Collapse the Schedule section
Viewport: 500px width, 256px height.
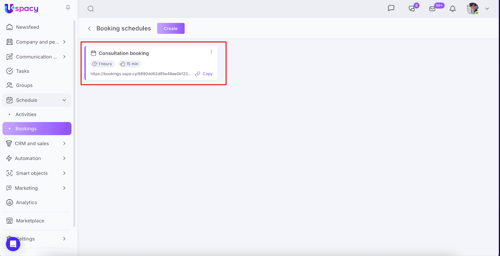pos(64,100)
